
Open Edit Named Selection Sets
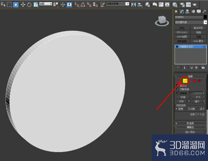coord(102,5)
